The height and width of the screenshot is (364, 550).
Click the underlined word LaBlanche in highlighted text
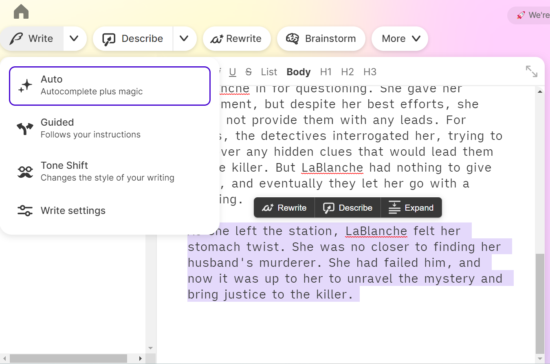coord(376,231)
